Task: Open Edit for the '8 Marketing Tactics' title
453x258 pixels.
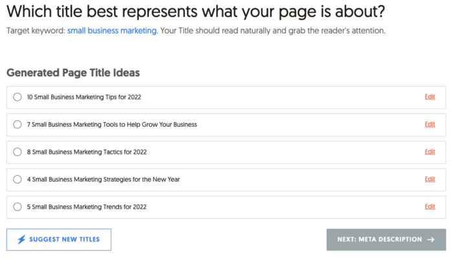Action: click(x=430, y=152)
